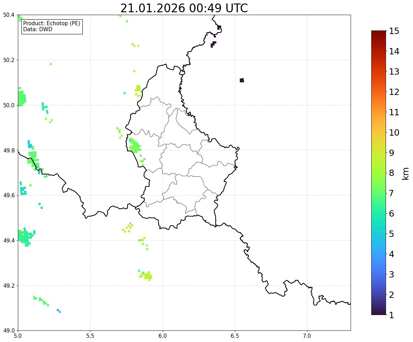Viewport: 413px width, 342px height.
Task: Click colorbar tick label 2
Action: click(392, 295)
